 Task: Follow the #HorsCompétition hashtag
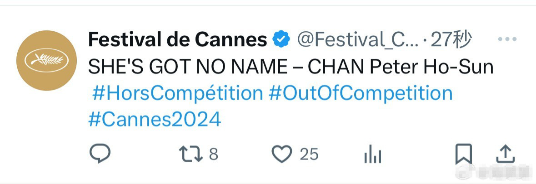(178, 93)
